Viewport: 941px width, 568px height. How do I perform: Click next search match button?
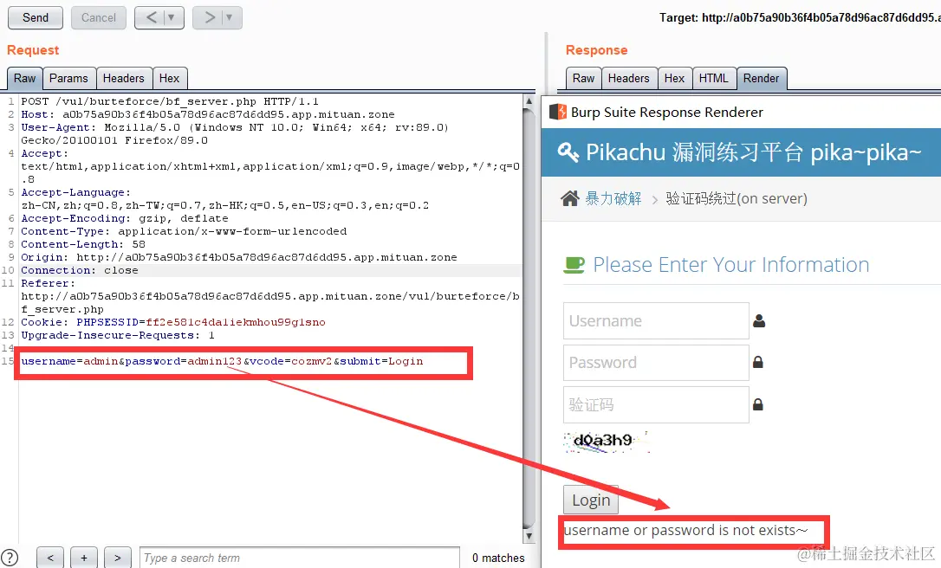[118, 558]
